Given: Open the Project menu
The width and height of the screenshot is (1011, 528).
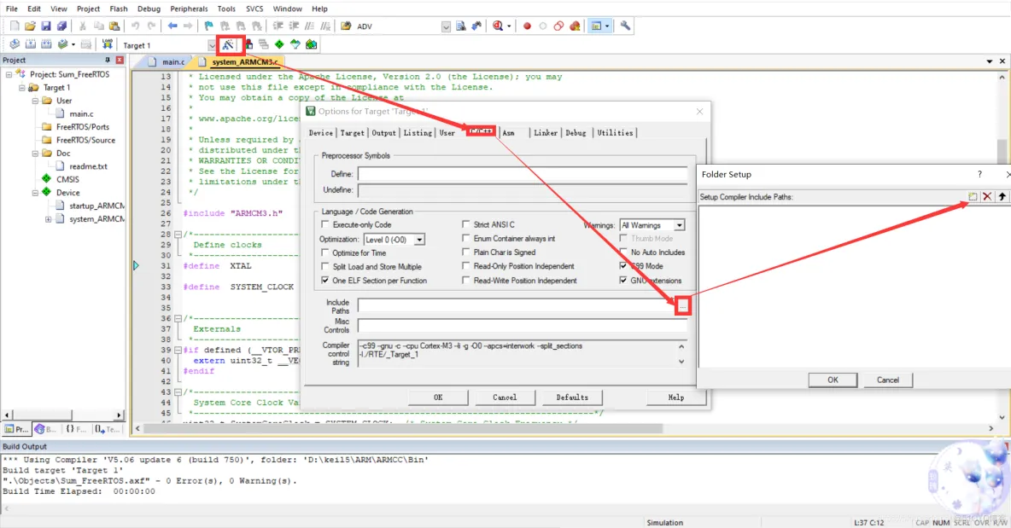Looking at the screenshot, I should click(88, 9).
